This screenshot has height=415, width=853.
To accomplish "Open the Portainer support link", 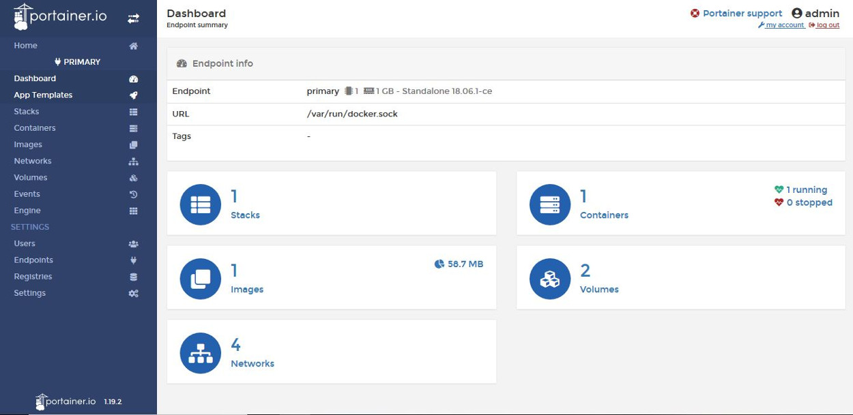I will click(x=742, y=13).
